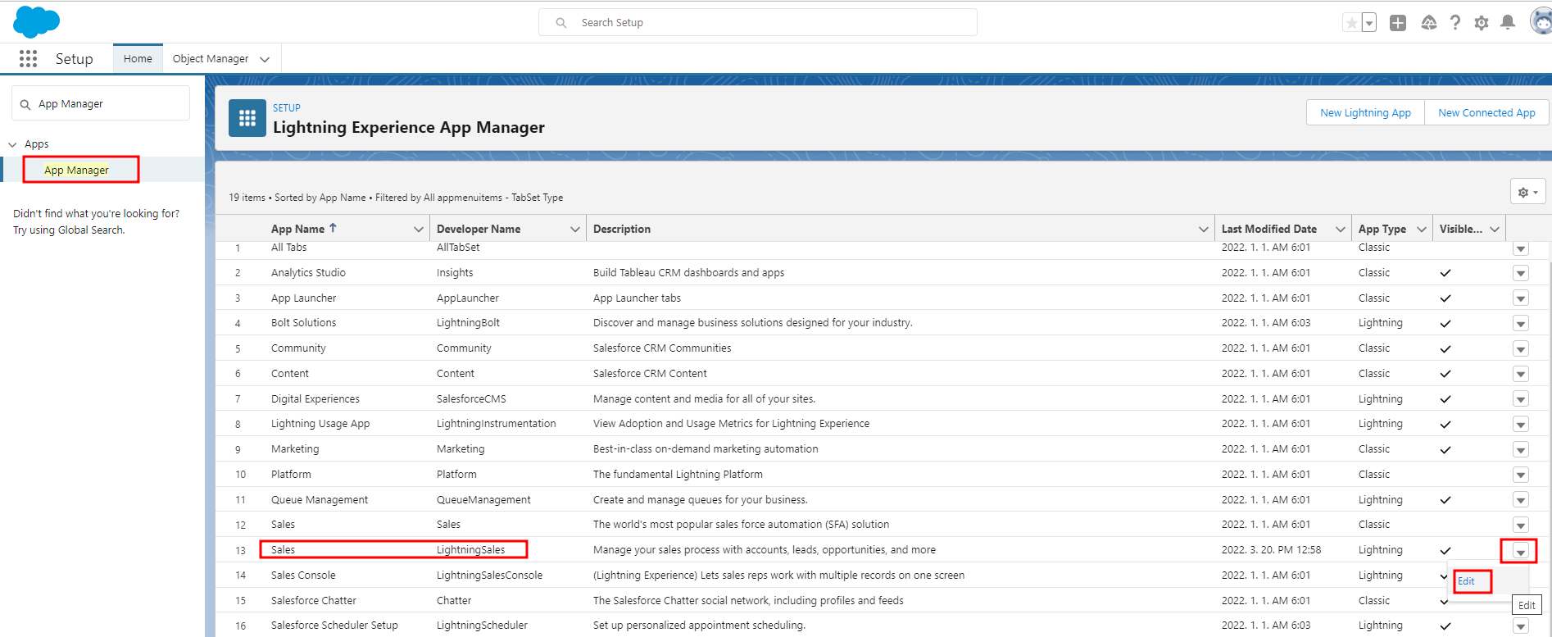The width and height of the screenshot is (1552, 637).
Task: Open the App Launcher grid icon
Action: click(x=28, y=58)
